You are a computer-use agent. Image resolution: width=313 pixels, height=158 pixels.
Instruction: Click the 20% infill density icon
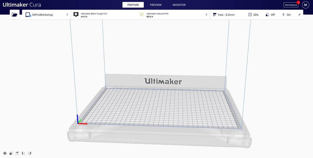click(250, 15)
